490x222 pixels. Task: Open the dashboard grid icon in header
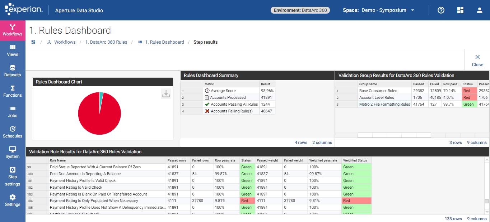tap(460, 10)
